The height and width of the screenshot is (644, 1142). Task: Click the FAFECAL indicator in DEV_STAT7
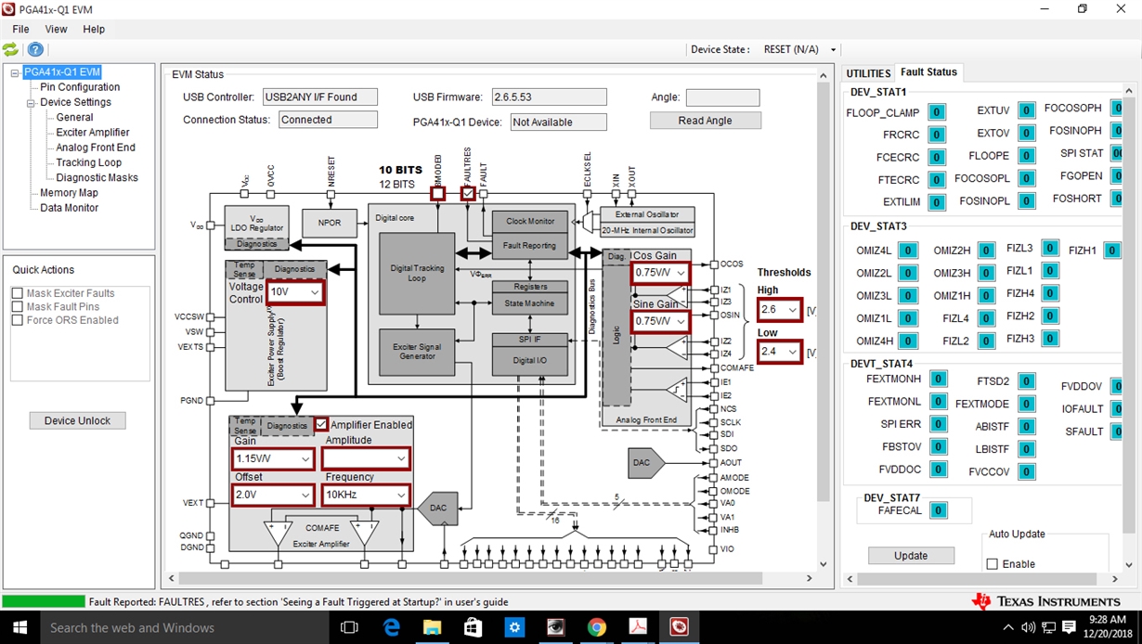point(939,510)
